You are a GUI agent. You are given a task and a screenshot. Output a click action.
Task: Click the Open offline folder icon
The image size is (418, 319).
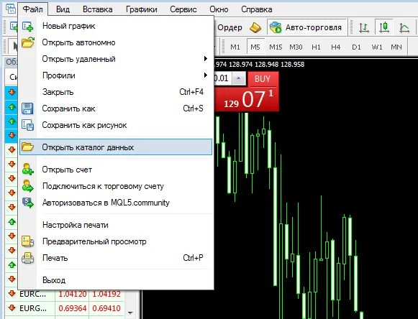pyautogui.click(x=28, y=42)
